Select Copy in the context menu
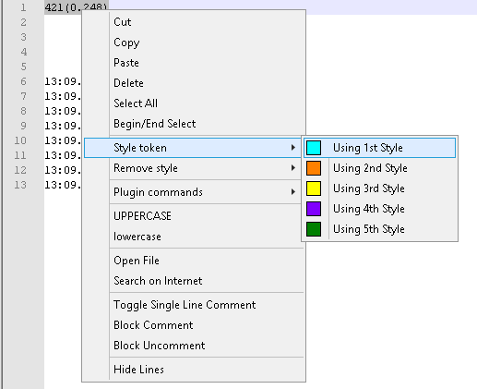Viewport: 477px width, 389px height. point(194,43)
